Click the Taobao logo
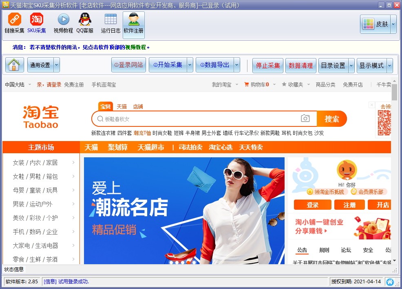The image size is (402, 289). click(x=41, y=117)
